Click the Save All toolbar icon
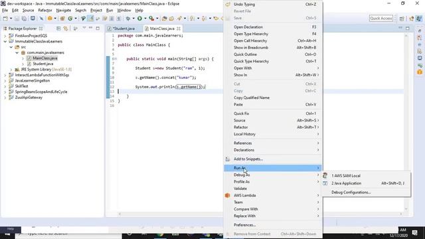 24,19
